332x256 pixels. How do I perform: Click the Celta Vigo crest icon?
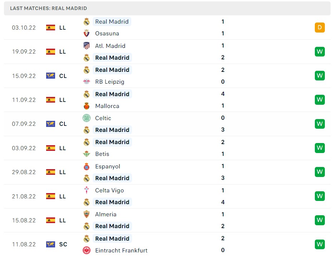86,190
